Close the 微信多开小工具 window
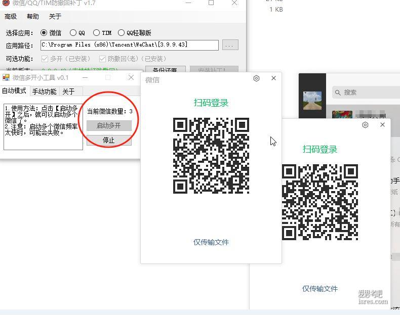The image size is (400, 315). pos(131,77)
